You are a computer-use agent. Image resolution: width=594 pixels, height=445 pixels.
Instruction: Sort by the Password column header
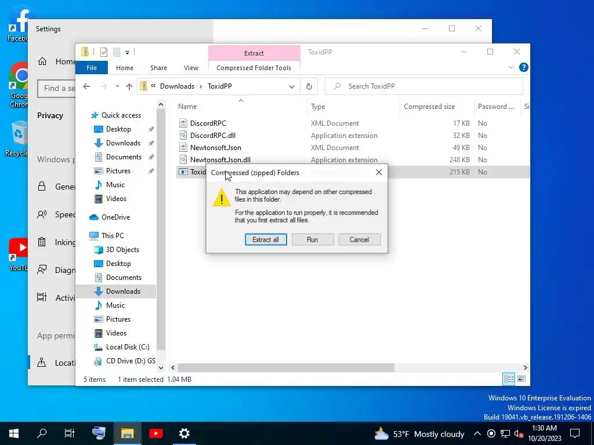coord(497,107)
